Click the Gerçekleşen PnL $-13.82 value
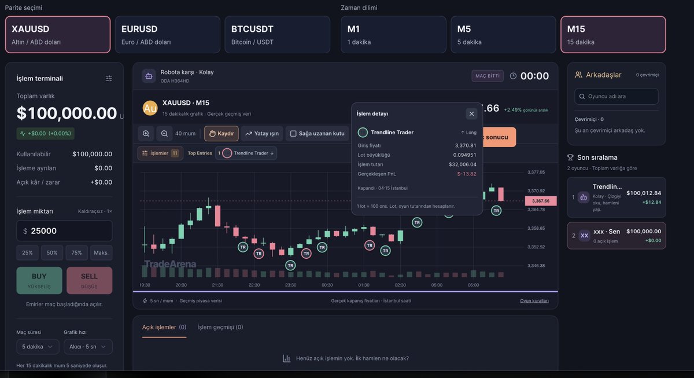694x378 pixels. pos(467,174)
